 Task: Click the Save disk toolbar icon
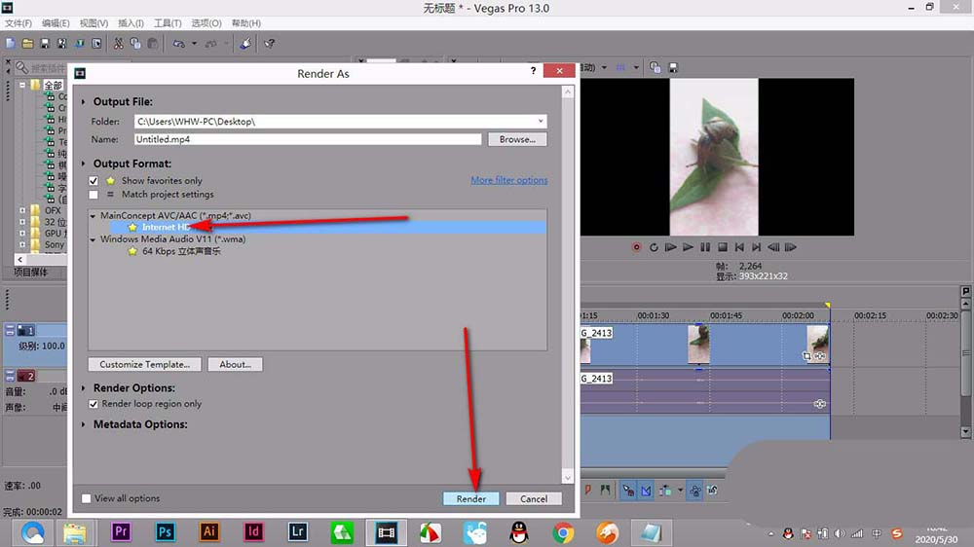click(x=45, y=44)
